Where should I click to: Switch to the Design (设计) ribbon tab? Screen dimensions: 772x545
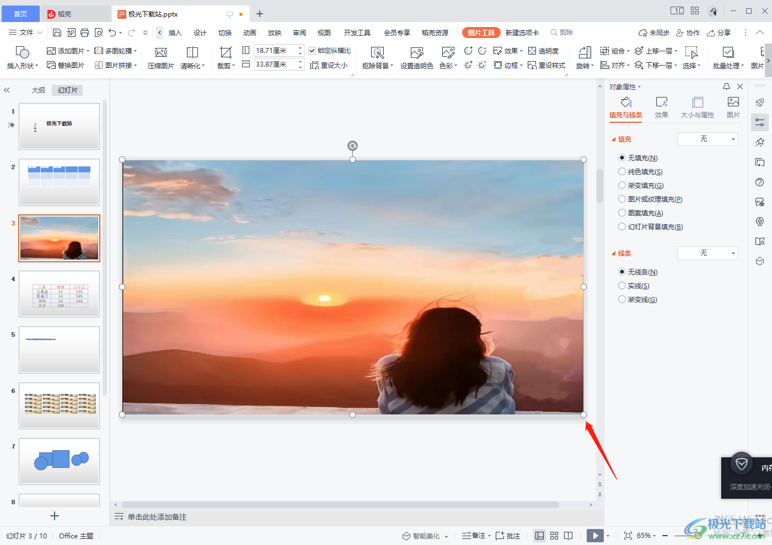pos(200,33)
